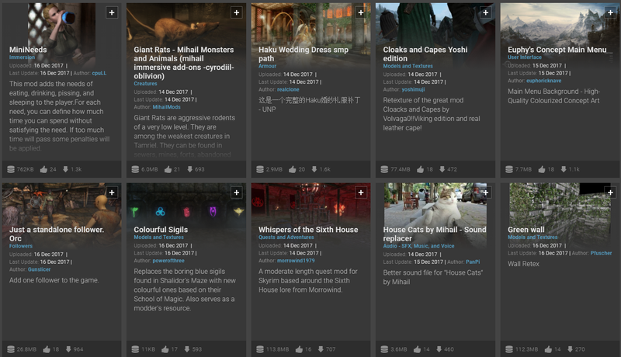Image resolution: width=621 pixels, height=357 pixels.
Task: Open Whispers of the Sixth House title
Action: click(x=308, y=230)
